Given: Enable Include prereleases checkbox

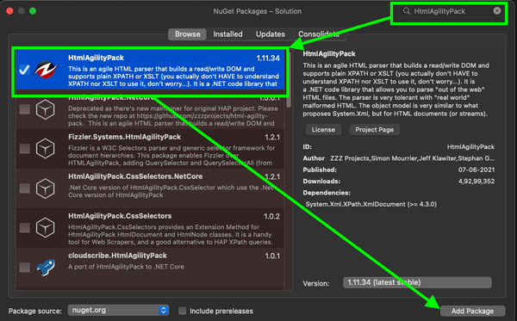Looking at the screenshot, I should point(183,311).
